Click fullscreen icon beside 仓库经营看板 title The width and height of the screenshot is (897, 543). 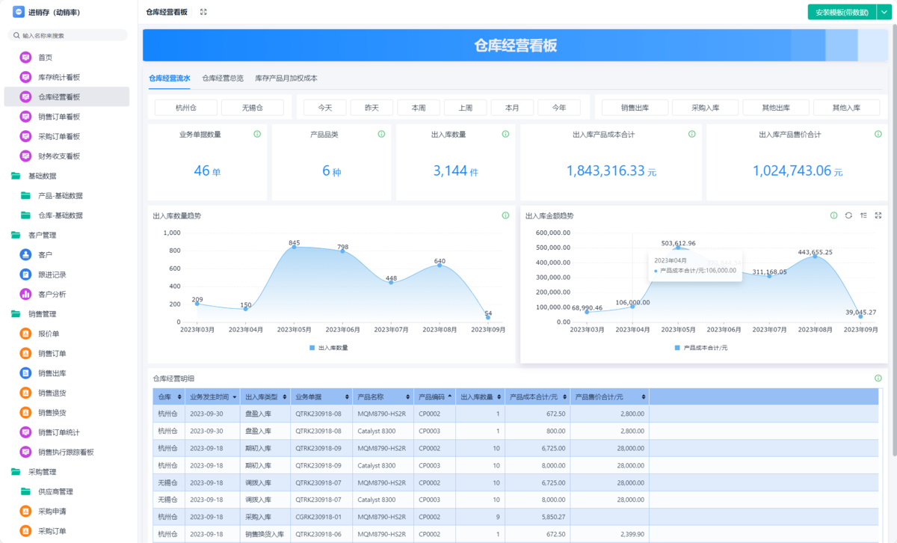[x=203, y=12]
